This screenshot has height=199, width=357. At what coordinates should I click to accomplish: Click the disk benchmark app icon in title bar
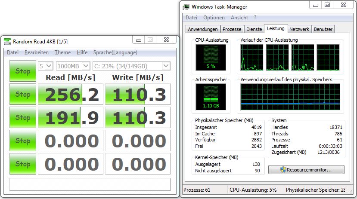[x=7, y=42]
